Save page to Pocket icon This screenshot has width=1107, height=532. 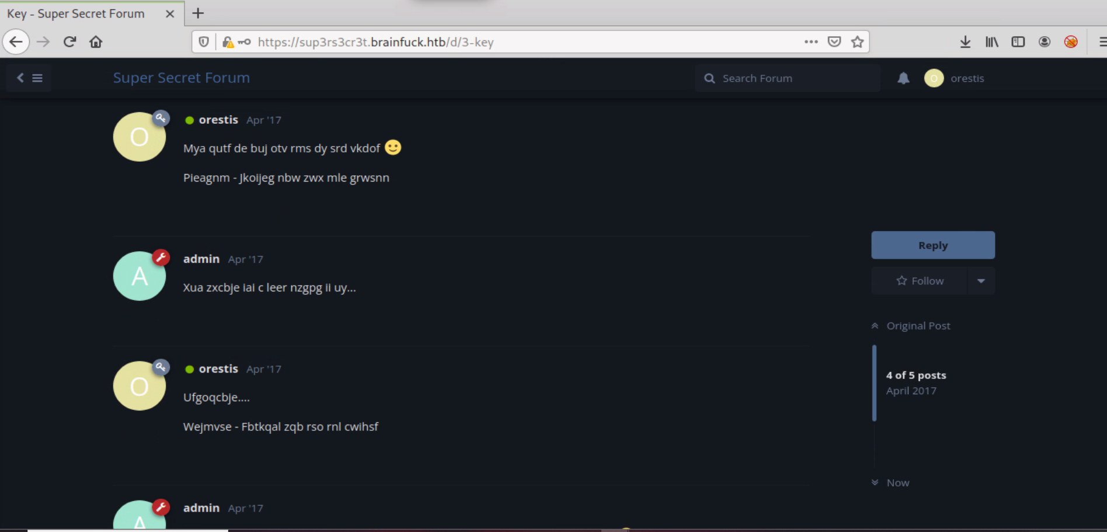834,42
